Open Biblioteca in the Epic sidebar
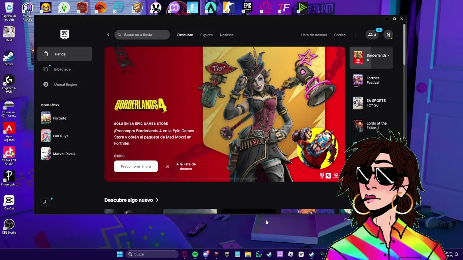463x260 pixels. pos(64,69)
